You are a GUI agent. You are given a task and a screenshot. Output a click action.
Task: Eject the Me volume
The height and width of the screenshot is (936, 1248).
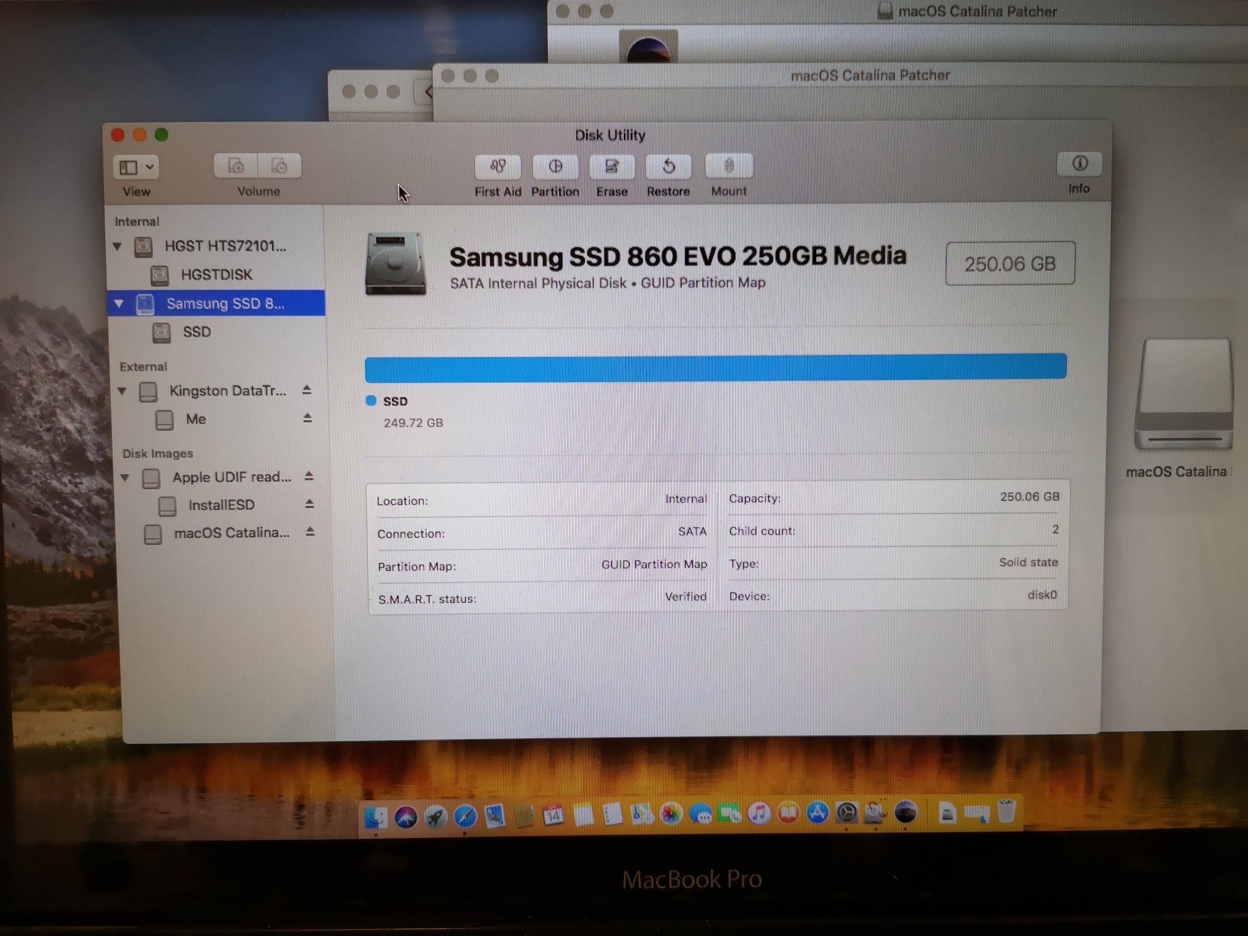coord(307,418)
